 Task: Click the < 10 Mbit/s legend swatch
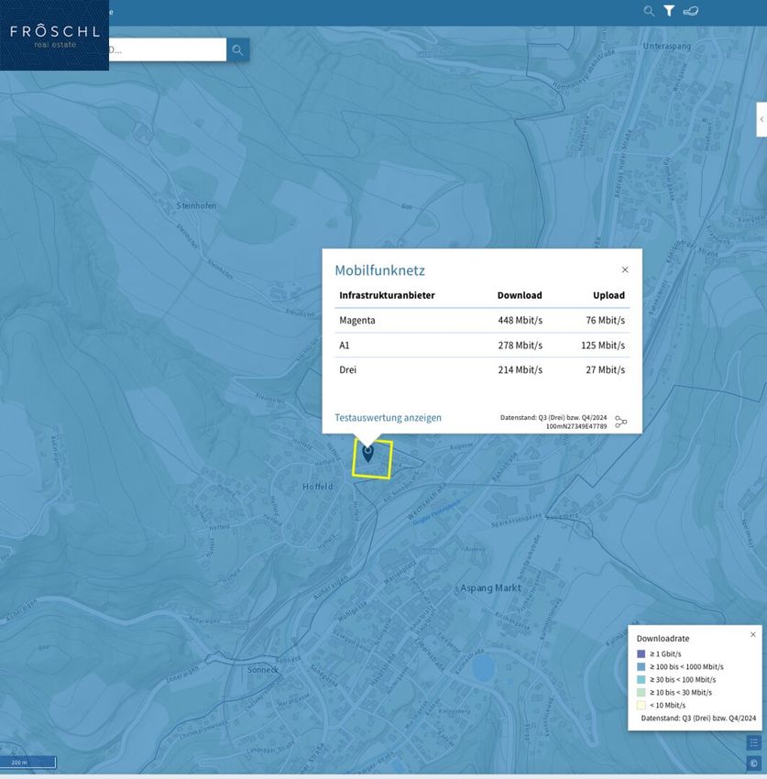[641, 705]
